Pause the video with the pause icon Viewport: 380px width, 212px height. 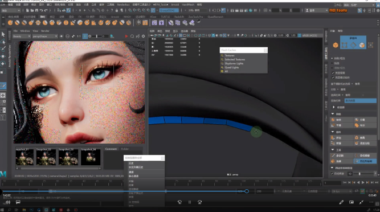[x=190, y=202]
